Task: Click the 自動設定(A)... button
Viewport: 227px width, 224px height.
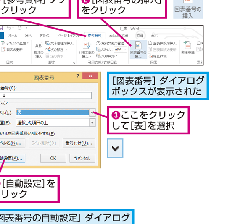Action: pos(12,158)
